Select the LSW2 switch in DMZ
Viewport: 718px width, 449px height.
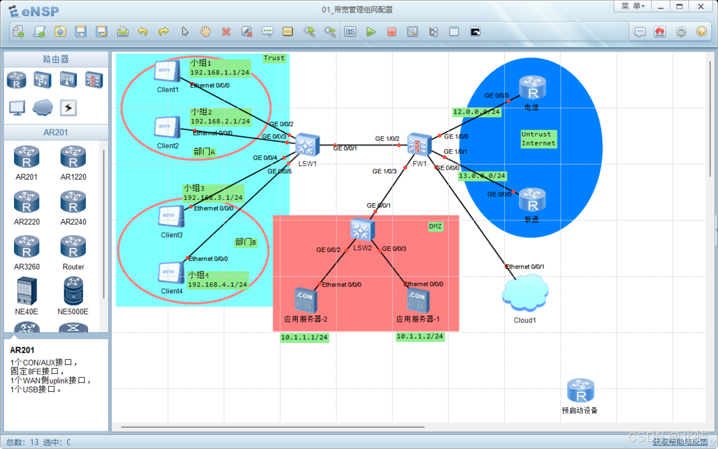pyautogui.click(x=362, y=229)
